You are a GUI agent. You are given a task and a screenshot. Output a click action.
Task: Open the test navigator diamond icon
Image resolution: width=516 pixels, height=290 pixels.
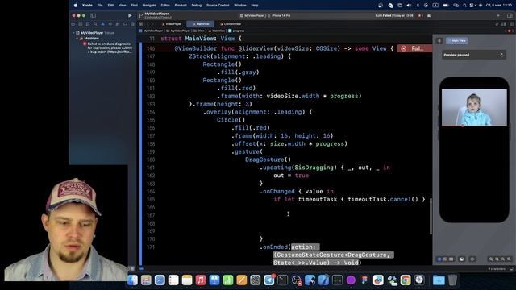coord(110,24)
